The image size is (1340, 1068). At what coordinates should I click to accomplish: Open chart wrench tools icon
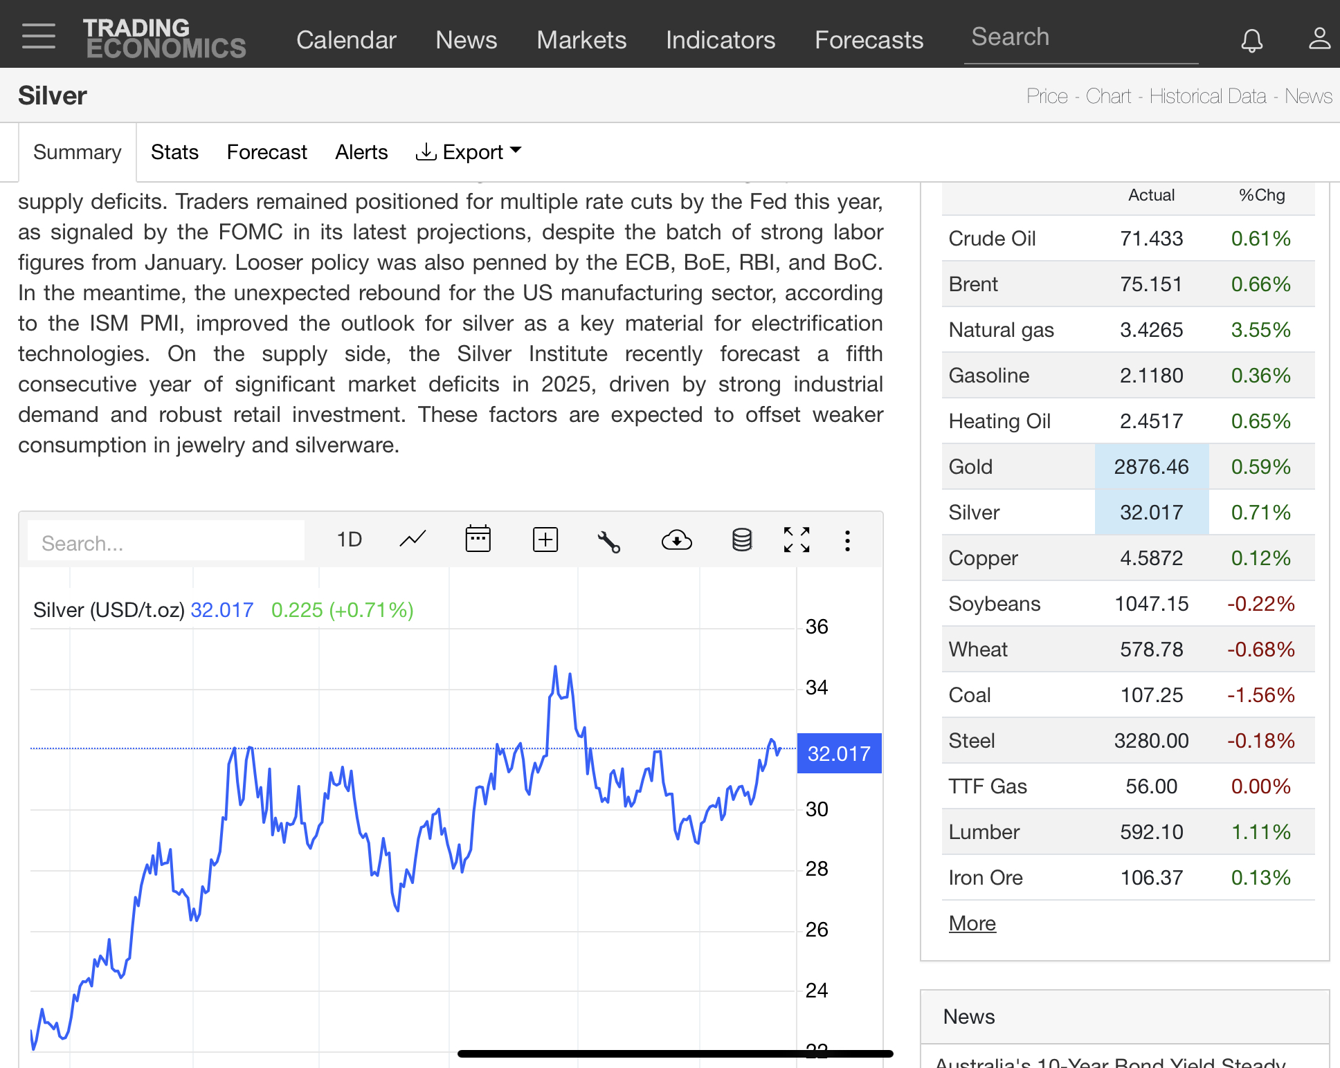tap(609, 541)
